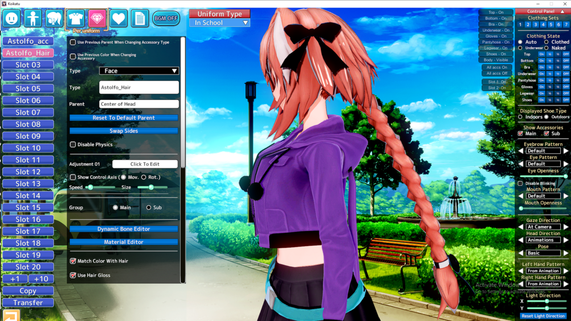Enable Use Previous Color When Changing Accessory
Screen dimensions: 571x321
[73, 56]
